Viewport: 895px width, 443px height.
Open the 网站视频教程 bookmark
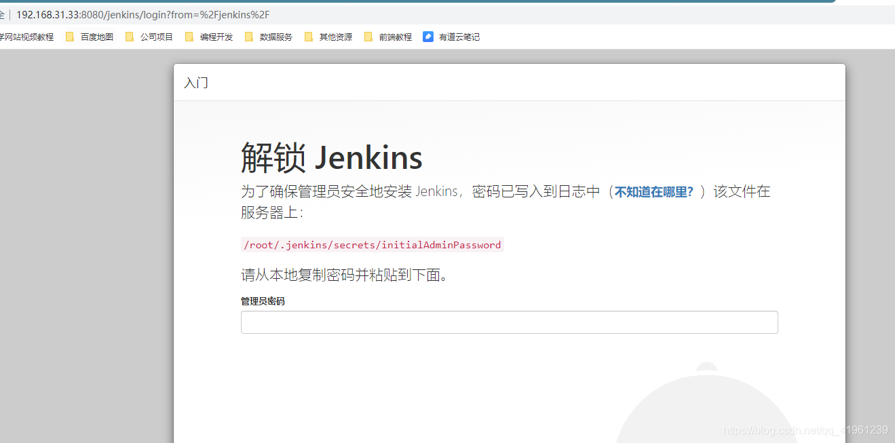27,37
